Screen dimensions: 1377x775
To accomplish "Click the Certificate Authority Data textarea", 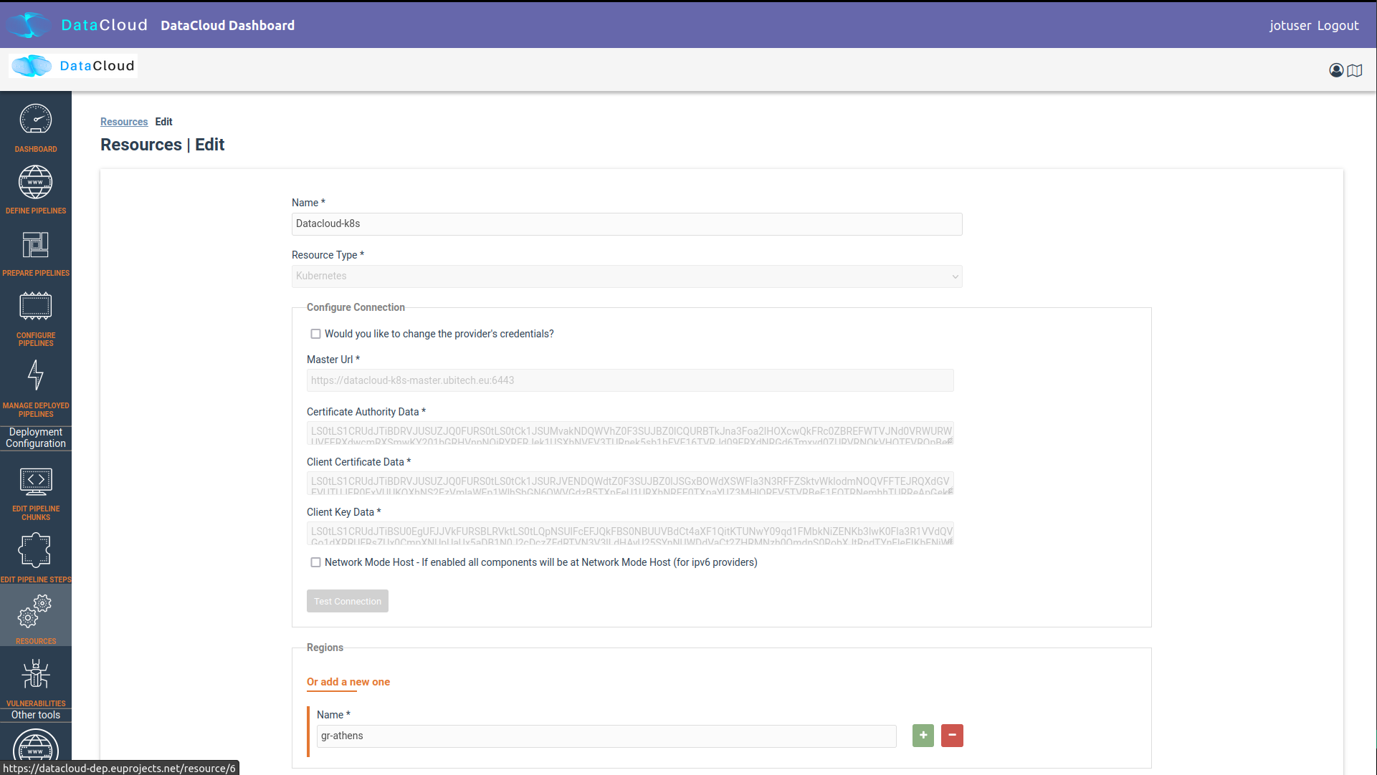I will 630,433.
